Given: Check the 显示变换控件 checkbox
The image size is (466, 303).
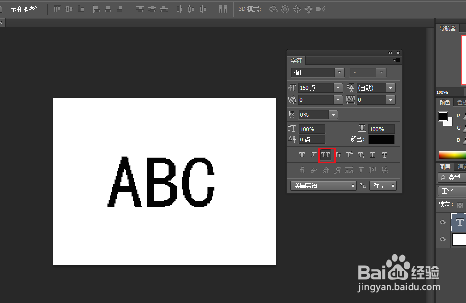Looking at the screenshot, I should tap(0, 9).
